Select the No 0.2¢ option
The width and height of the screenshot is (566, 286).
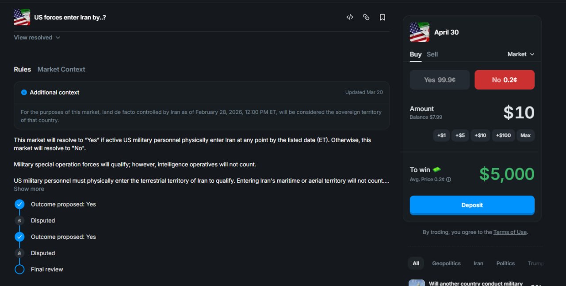pos(504,80)
